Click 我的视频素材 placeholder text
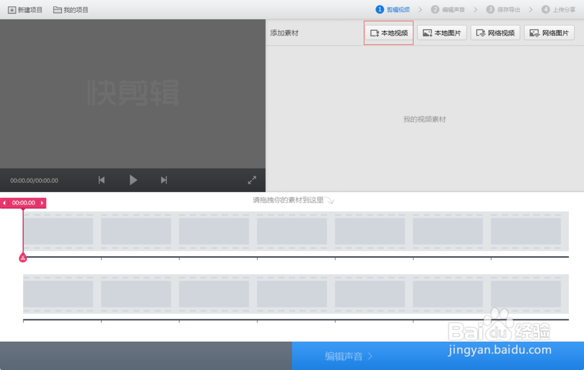 [x=425, y=120]
